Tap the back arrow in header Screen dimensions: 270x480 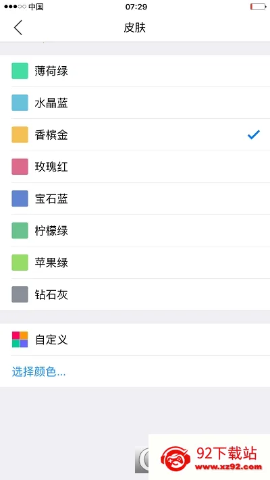point(18,28)
